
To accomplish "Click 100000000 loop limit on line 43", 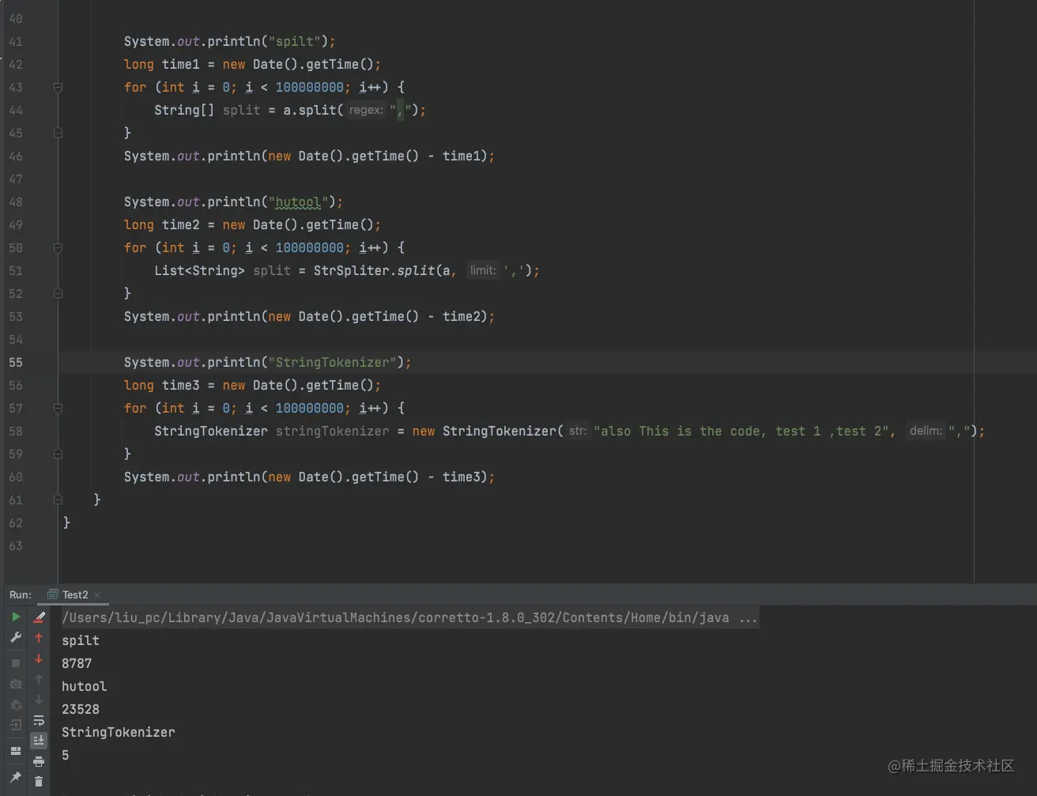I will (310, 87).
